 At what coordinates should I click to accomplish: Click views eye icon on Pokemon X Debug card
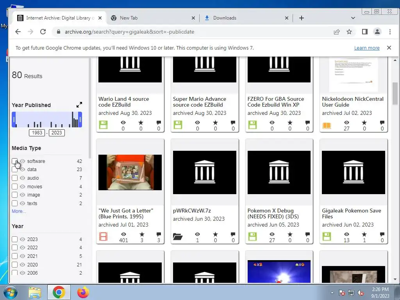coord(272,234)
